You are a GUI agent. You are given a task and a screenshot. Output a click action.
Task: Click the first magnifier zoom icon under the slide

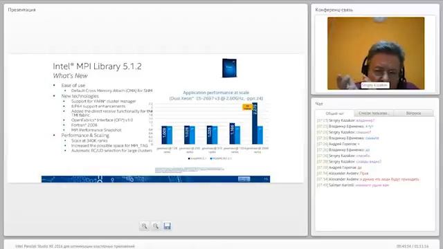[x=145, y=226]
